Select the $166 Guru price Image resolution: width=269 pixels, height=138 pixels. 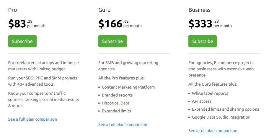pos(110,24)
